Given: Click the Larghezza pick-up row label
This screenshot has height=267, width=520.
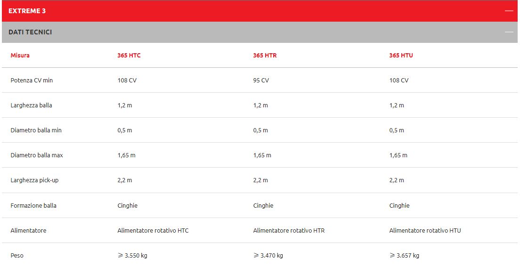Looking at the screenshot, I should (34, 180).
